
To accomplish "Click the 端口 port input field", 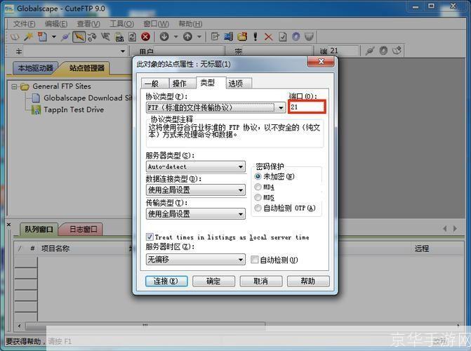I will (307, 107).
